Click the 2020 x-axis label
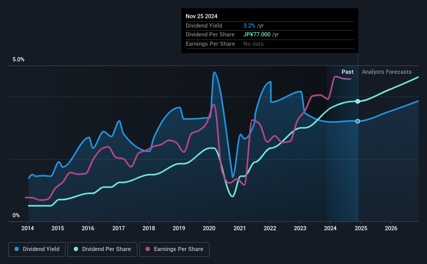The height and width of the screenshot is (264, 427). (x=209, y=228)
